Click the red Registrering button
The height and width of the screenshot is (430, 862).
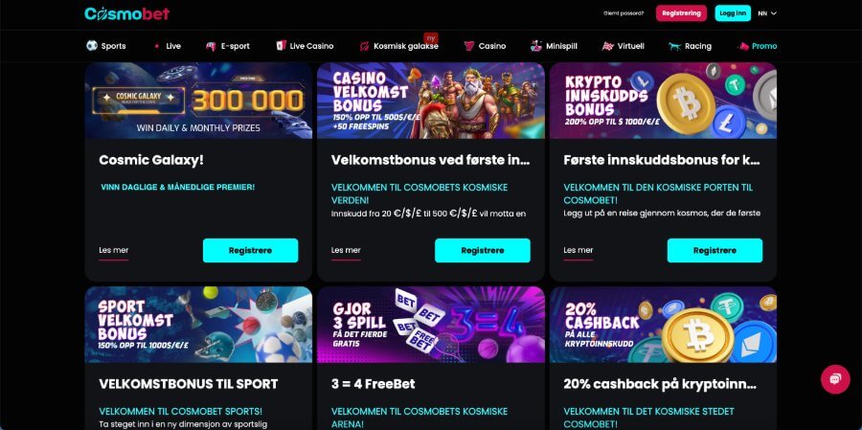[x=681, y=13]
